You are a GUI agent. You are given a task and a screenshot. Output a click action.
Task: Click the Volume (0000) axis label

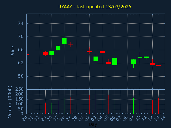pyautogui.click(x=10, y=102)
